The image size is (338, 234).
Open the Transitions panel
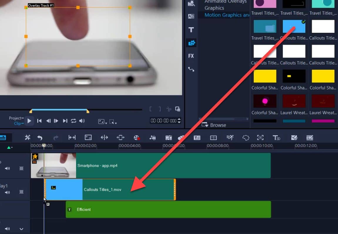[x=191, y=16]
